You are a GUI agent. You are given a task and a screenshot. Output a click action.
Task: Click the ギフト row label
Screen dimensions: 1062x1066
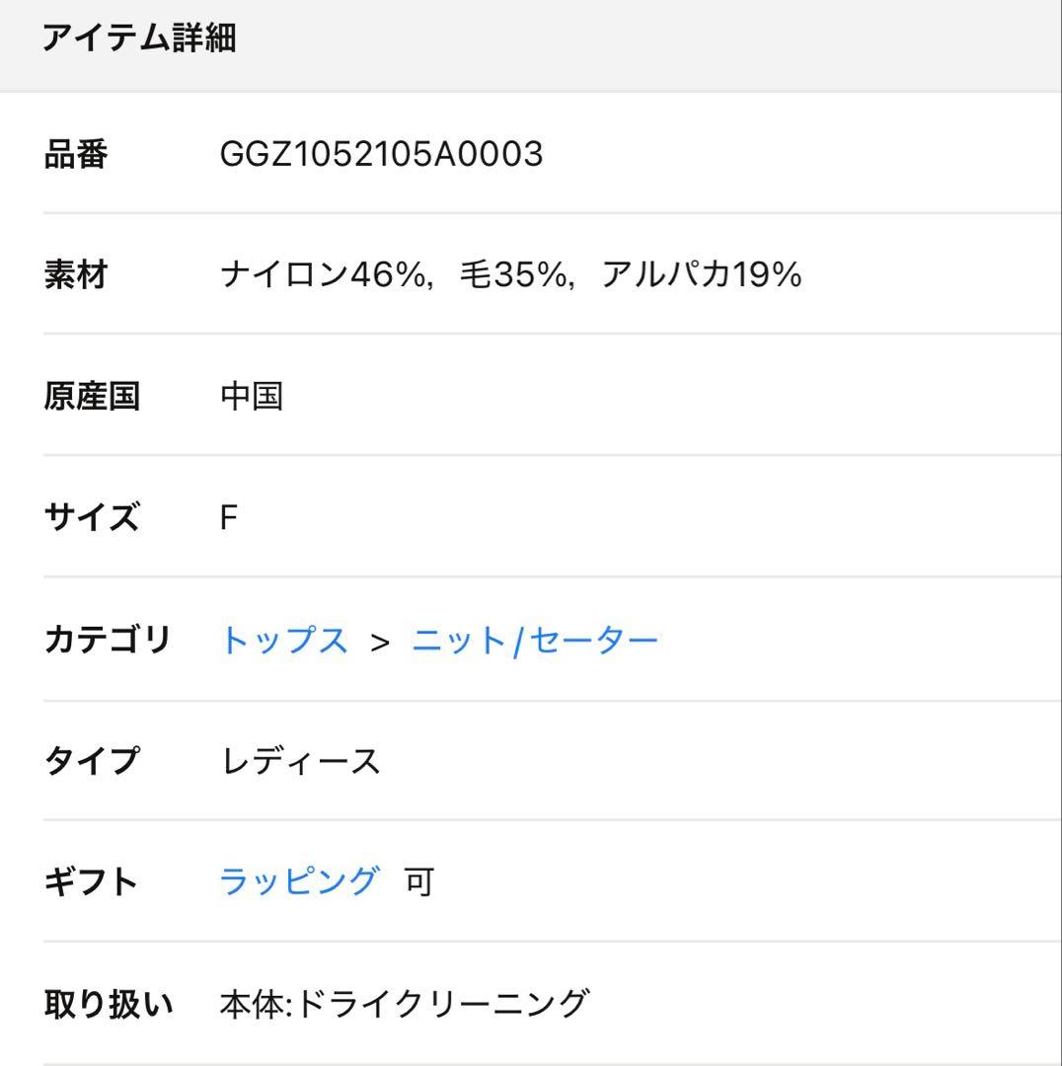(x=92, y=881)
